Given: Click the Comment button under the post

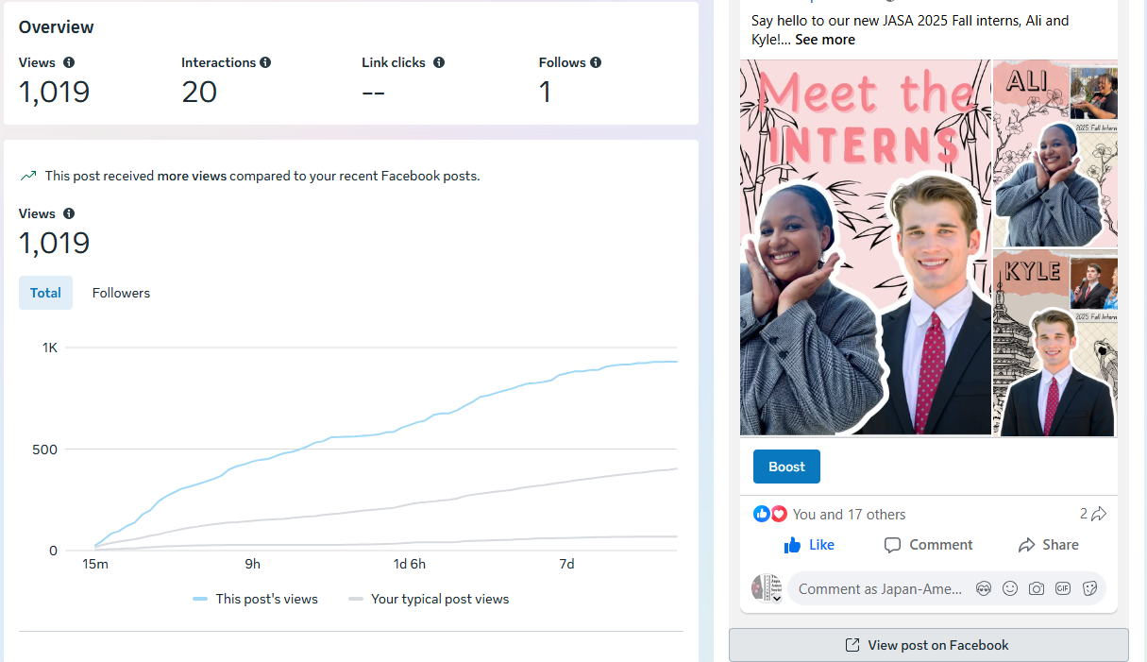Looking at the screenshot, I should (928, 545).
